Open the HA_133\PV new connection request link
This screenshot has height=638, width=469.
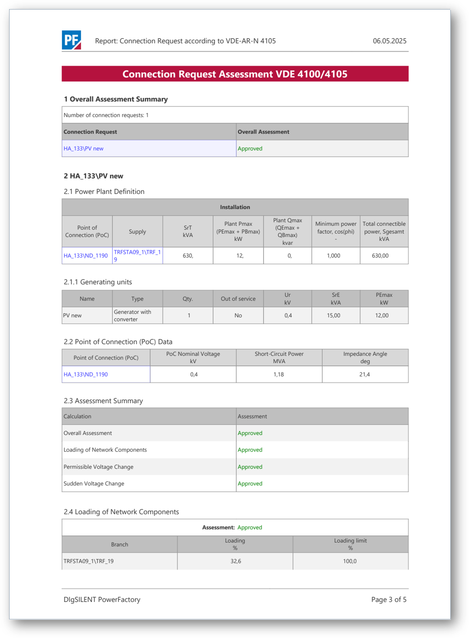click(x=83, y=148)
